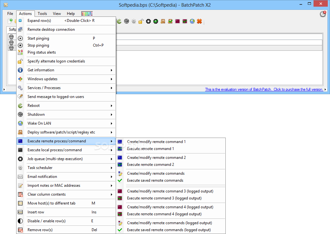The image size is (330, 234).
Task: Click the Start pinging play icon
Action: click(20, 38)
